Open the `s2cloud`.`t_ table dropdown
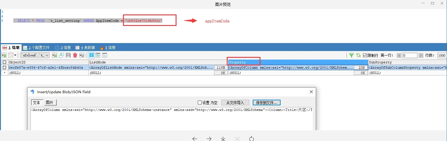Viewport: 447px width, 141px height. [35, 55]
